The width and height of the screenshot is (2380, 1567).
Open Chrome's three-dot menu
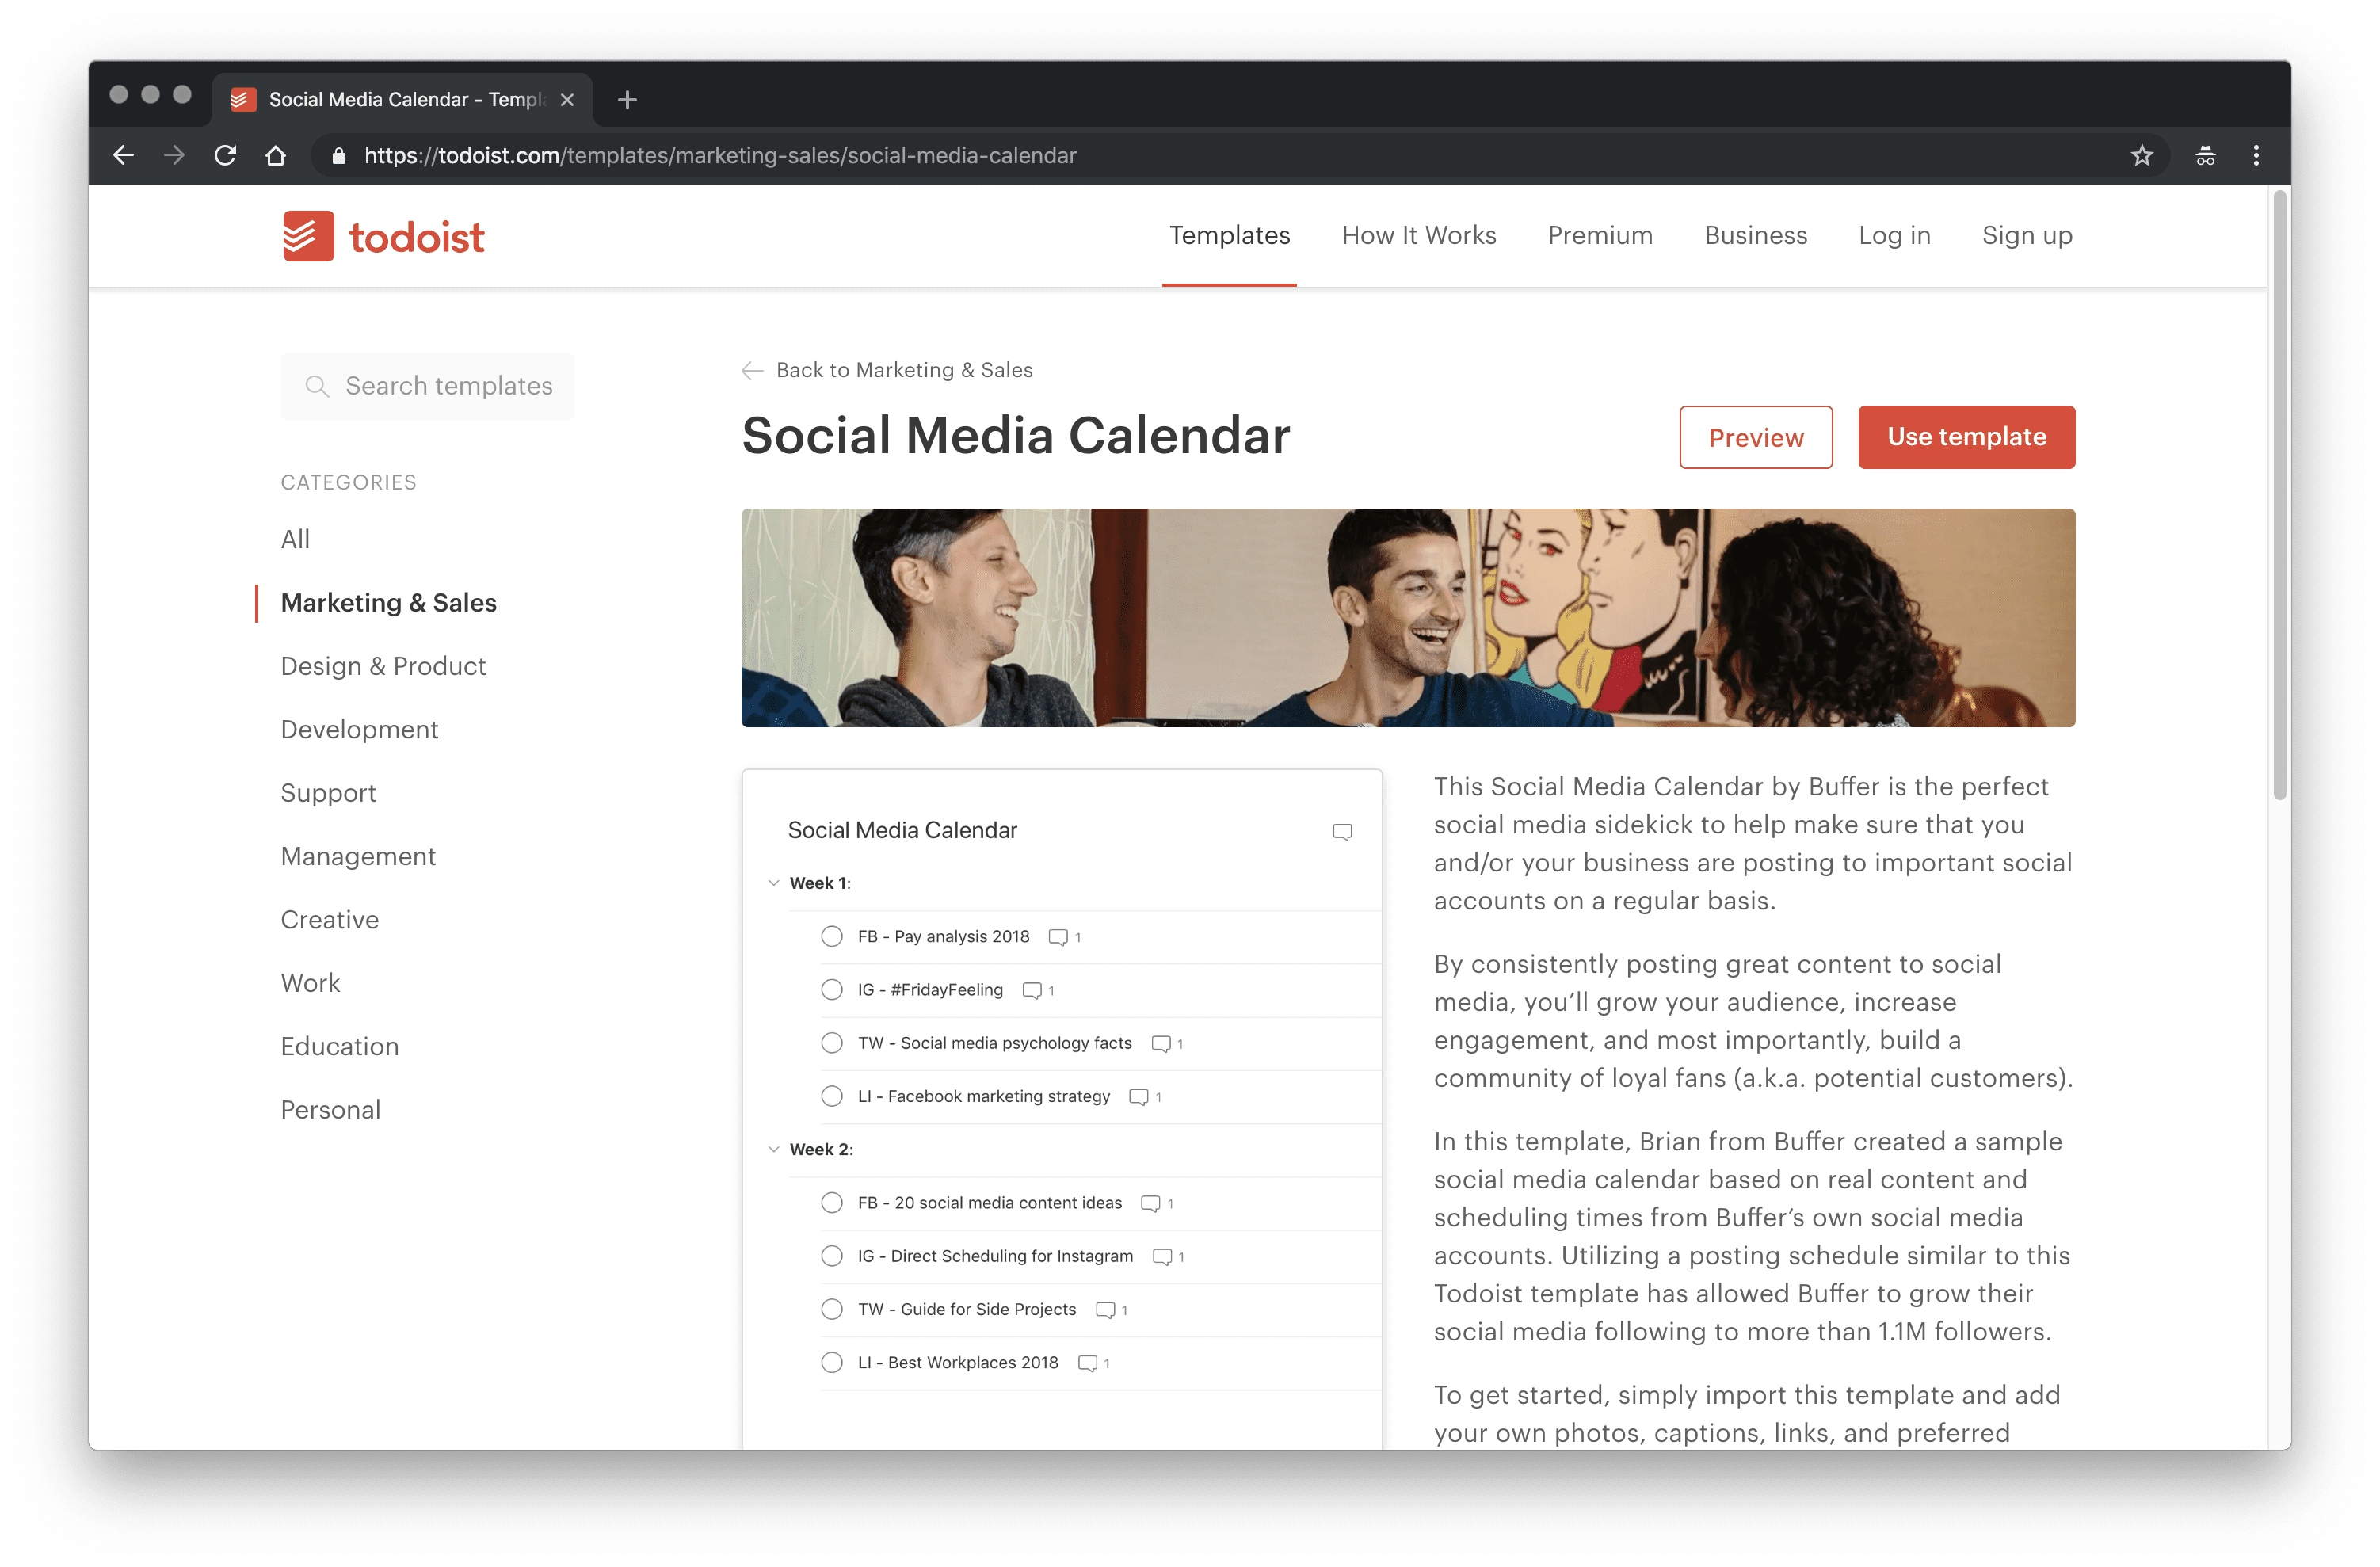coord(2256,155)
